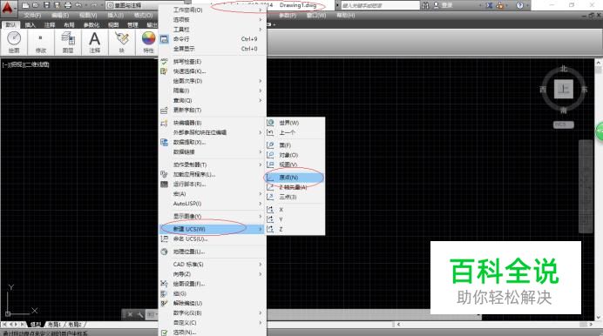The height and width of the screenshot is (336, 603).
Task: Click the keyword search input field
Action: (x=380, y=5)
